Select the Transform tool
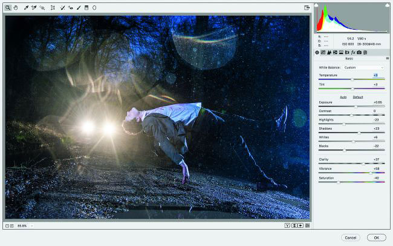 (x=53, y=8)
